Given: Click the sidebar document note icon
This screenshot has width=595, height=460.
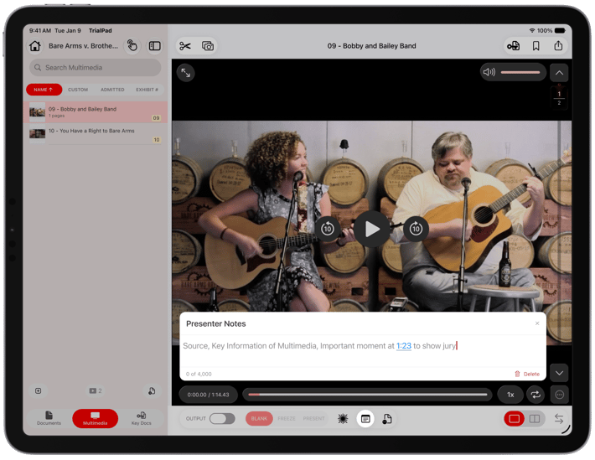Looking at the screenshot, I should tap(152, 390).
